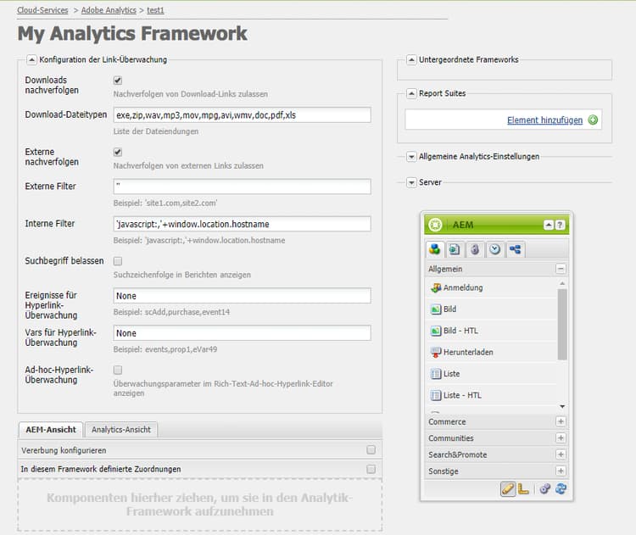The width and height of the screenshot is (636, 535).
Task: Click 'Herunterladen' component label
Action: pyautogui.click(x=468, y=352)
